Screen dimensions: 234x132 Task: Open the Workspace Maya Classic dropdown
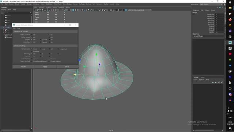(x=211, y=4)
